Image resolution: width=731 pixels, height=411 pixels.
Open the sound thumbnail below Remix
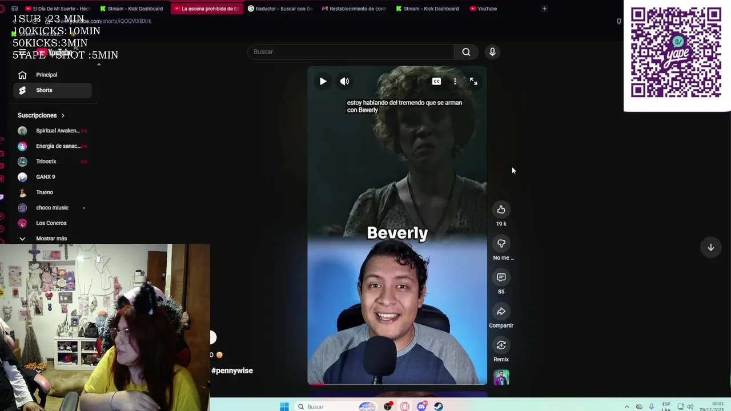[x=501, y=378]
